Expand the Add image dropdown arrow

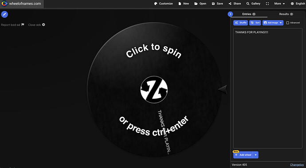pos(281,23)
